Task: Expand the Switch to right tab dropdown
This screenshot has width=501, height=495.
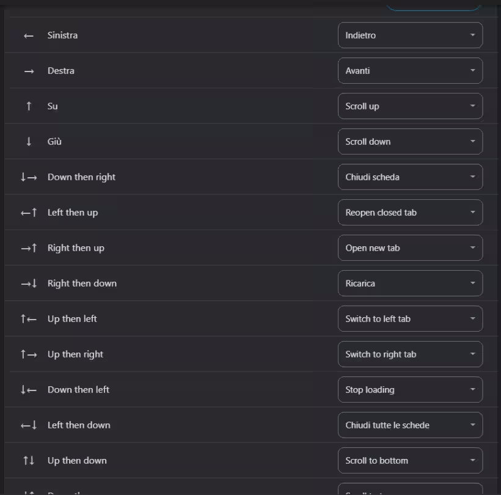Action: (x=410, y=354)
